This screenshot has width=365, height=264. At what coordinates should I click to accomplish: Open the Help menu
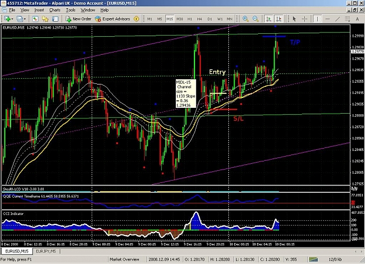click(x=105, y=10)
